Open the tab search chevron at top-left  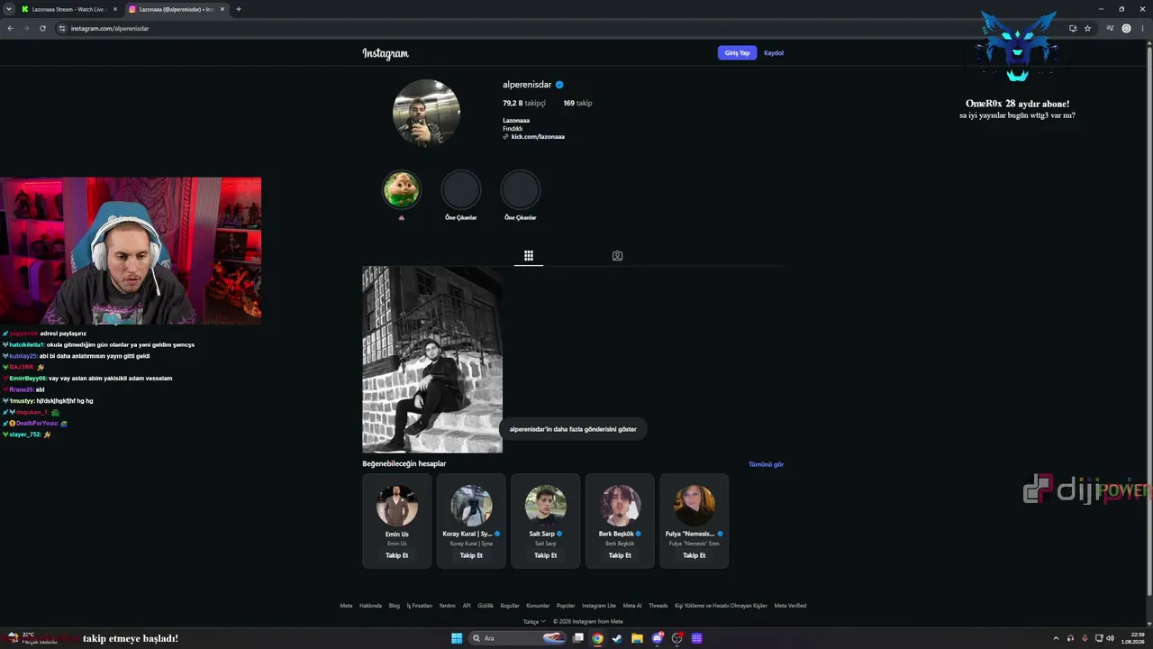click(8, 9)
